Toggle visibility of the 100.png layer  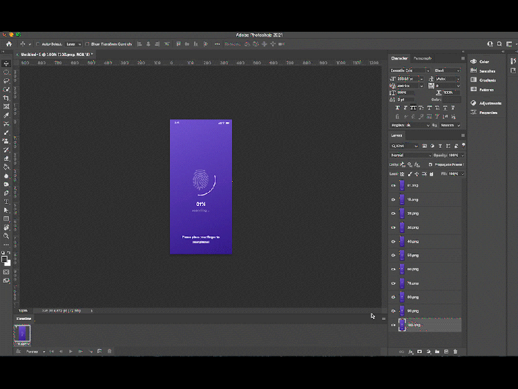pyautogui.click(x=393, y=325)
